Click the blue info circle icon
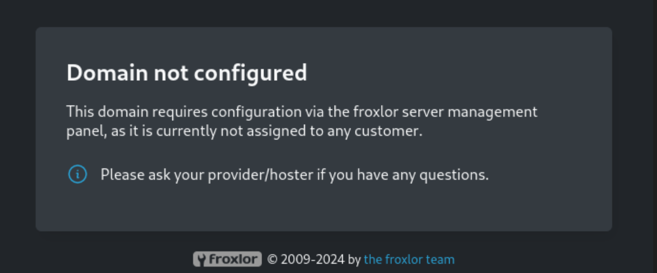This screenshot has width=657, height=273. [x=78, y=174]
